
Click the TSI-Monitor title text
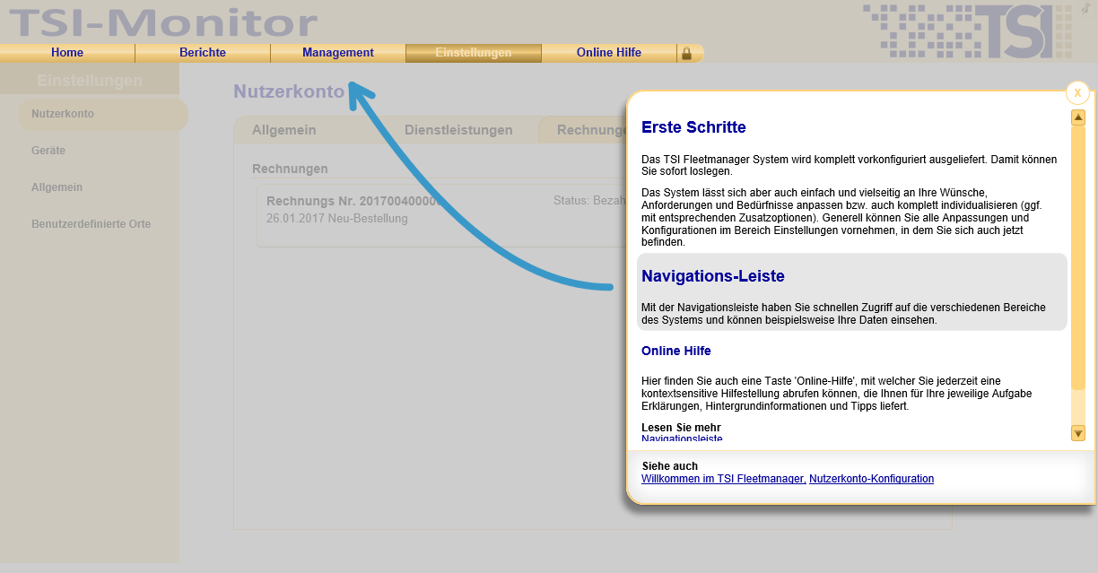pyautogui.click(x=163, y=22)
